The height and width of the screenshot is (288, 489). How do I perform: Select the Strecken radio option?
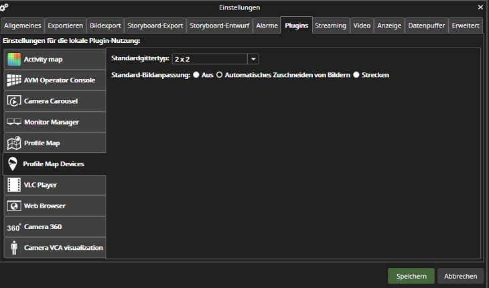[x=356, y=75]
